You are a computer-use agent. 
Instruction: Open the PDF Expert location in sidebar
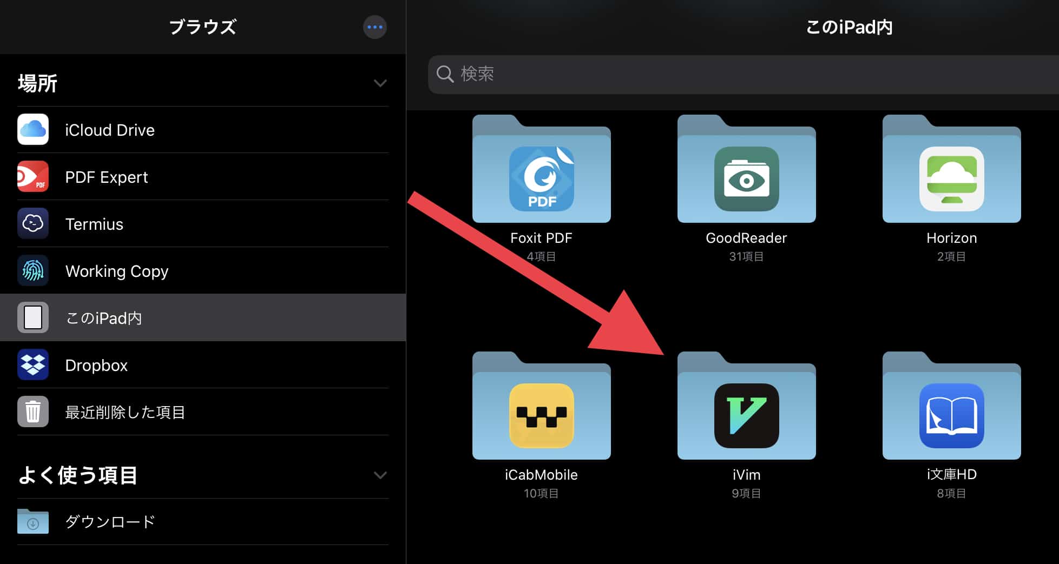tap(107, 177)
